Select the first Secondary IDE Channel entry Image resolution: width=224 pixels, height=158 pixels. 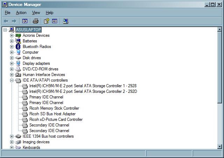[49, 125]
